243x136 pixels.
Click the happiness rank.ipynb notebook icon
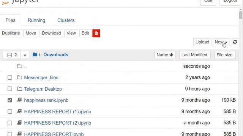19,100
